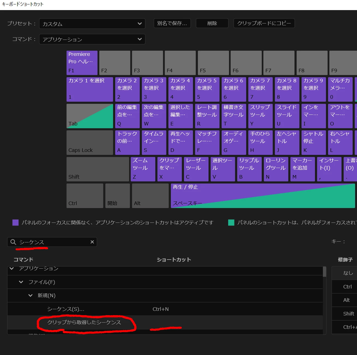
Task: Click the M key (マーカーを追加)
Action: pos(303,169)
